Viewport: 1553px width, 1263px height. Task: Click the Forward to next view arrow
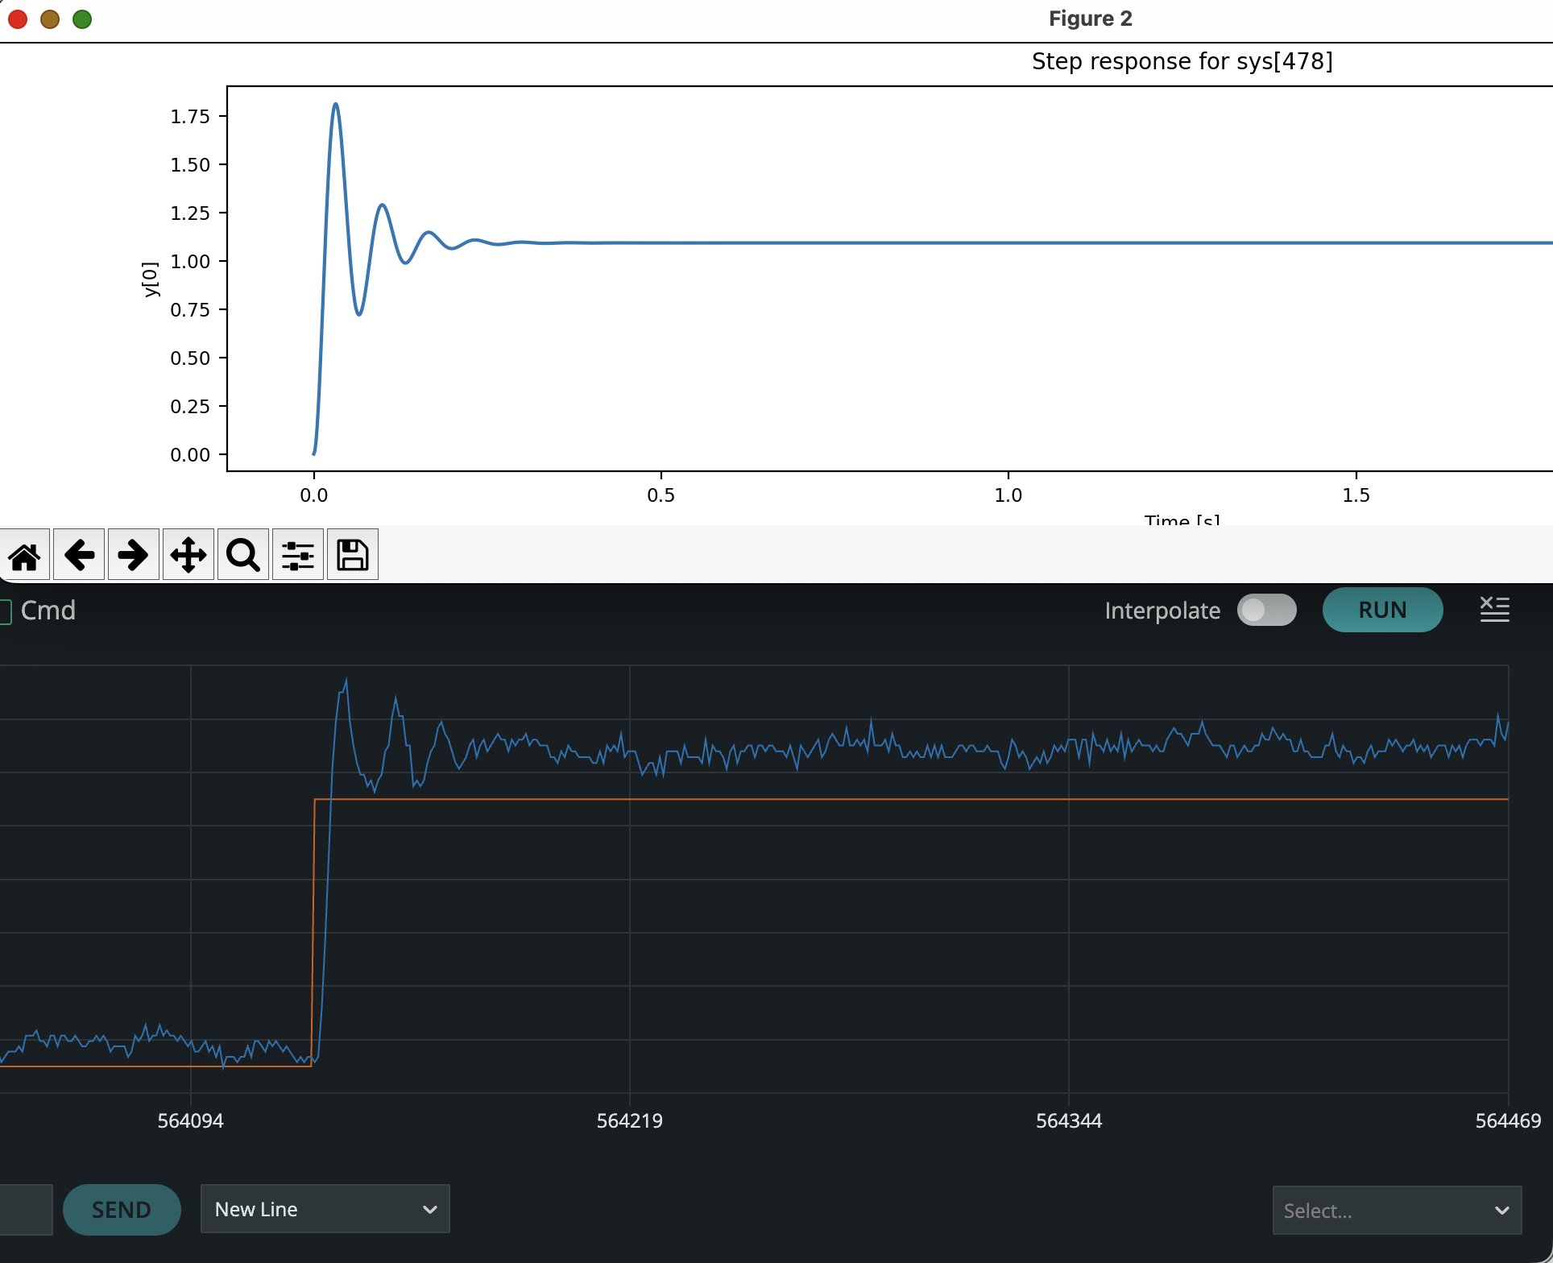134,555
